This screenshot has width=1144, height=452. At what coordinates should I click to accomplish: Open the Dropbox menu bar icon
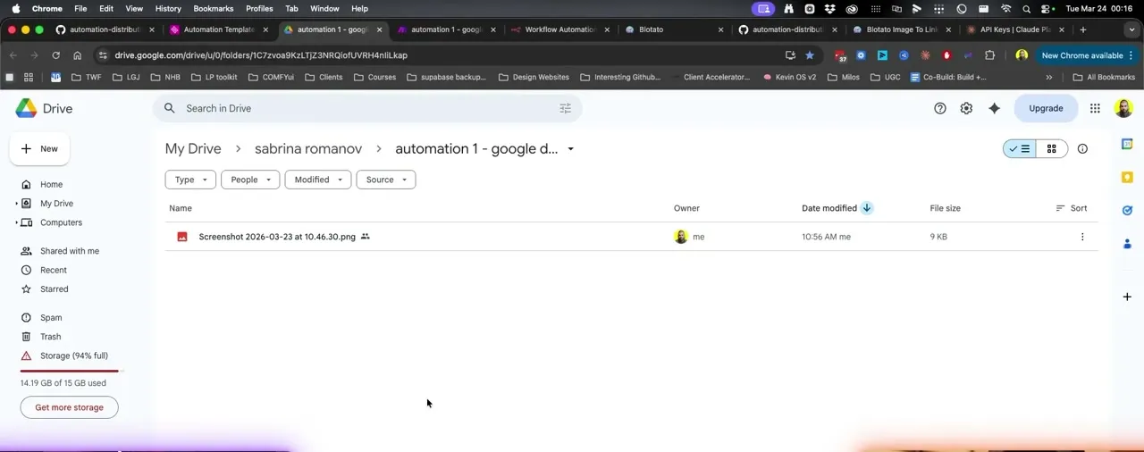click(830, 9)
